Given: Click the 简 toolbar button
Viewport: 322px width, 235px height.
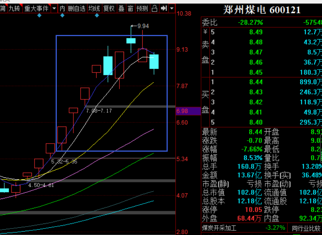Looking at the screenshot, I should (x=3, y=8).
